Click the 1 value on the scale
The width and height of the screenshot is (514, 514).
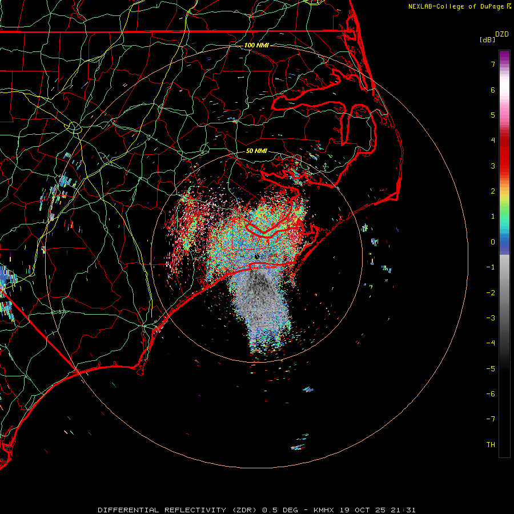493,216
